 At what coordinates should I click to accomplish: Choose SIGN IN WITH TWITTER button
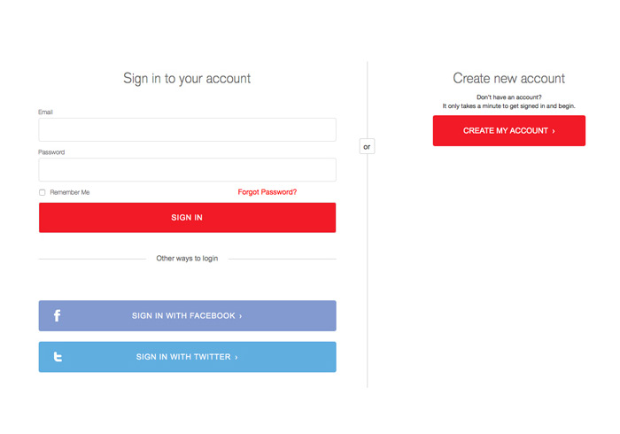point(188,357)
